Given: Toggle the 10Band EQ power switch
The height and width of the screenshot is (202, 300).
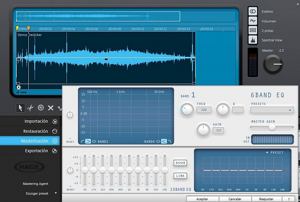Looking at the screenshot, I should pyautogui.click(x=70, y=170).
